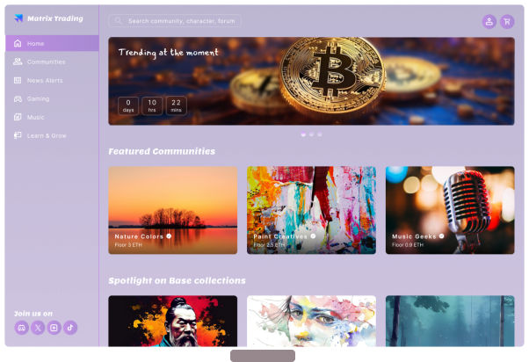Screen dimensions: 529x362
Task: Open Communities in the sidebar
Action: tap(52, 62)
